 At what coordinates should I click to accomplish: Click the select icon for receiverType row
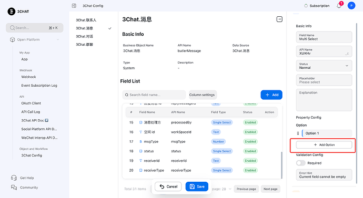click(140, 170)
